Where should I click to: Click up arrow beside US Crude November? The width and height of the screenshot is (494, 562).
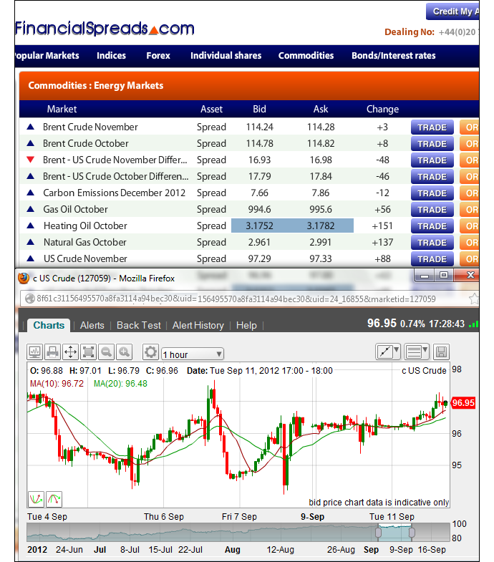click(x=31, y=258)
